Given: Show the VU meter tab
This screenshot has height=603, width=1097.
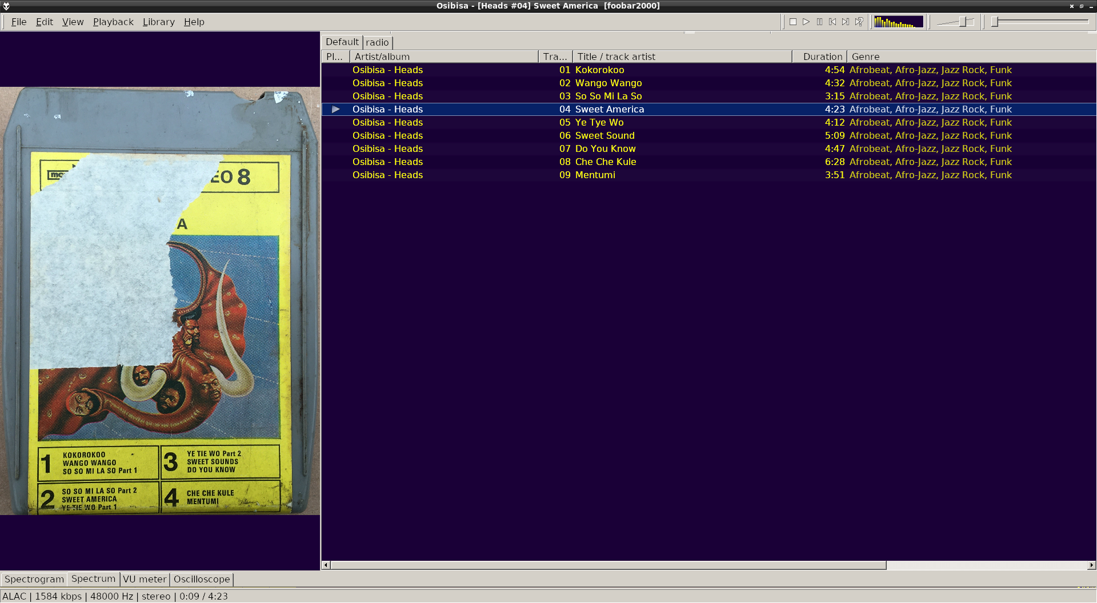Looking at the screenshot, I should point(145,579).
